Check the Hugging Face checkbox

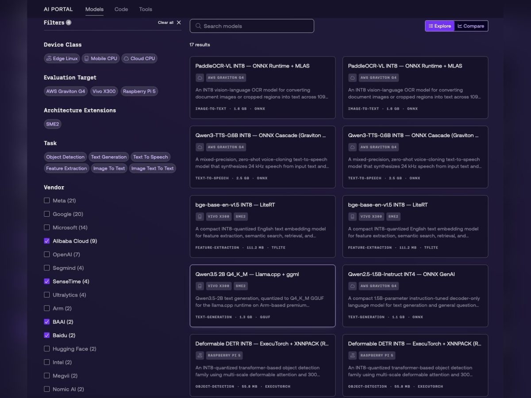[x=47, y=349]
